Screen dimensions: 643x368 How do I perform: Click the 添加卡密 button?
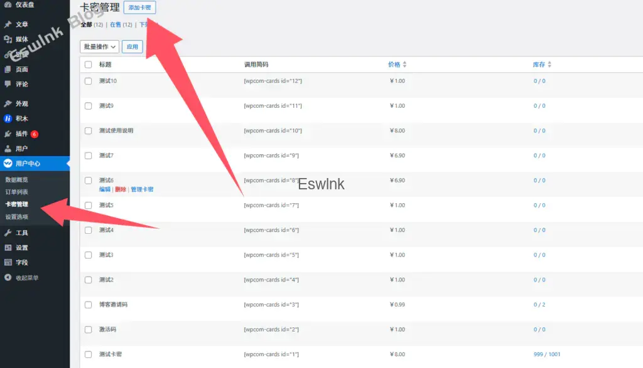click(x=139, y=8)
